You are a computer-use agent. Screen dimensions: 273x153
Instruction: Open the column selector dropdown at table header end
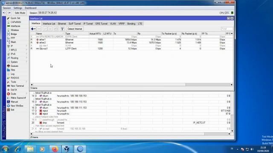232,34
